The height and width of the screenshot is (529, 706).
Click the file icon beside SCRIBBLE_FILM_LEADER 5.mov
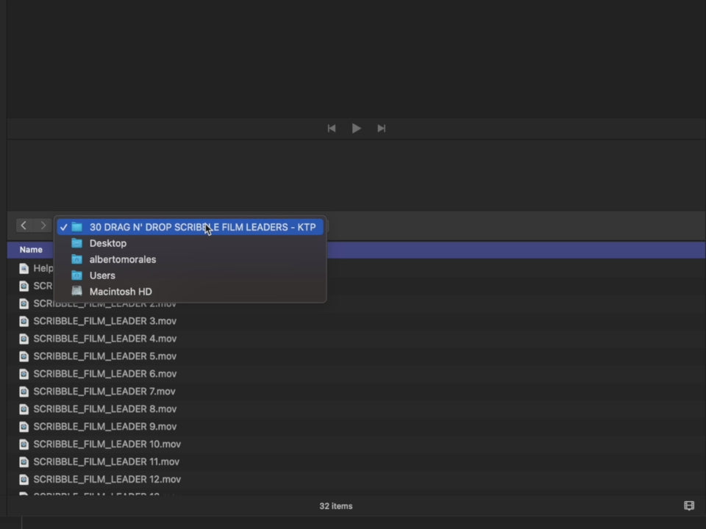click(x=24, y=356)
